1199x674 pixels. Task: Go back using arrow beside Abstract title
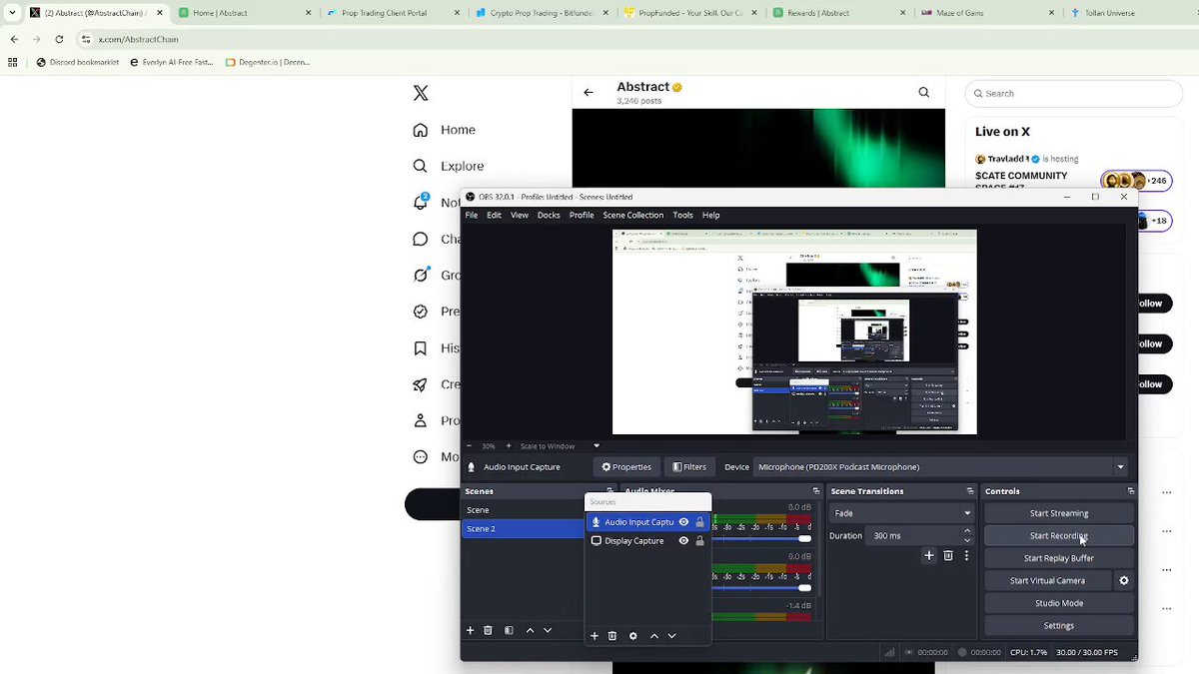coord(589,93)
